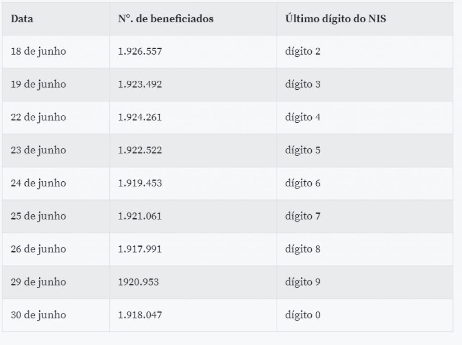The width and height of the screenshot is (462, 345).
Task: Click the 1.923.492 value
Action: pyautogui.click(x=140, y=84)
